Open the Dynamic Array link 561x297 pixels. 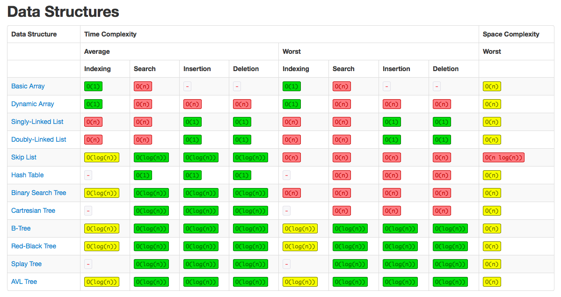click(x=31, y=104)
